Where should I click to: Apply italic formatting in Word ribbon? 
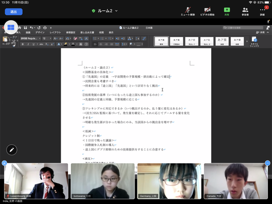[x=28, y=44]
